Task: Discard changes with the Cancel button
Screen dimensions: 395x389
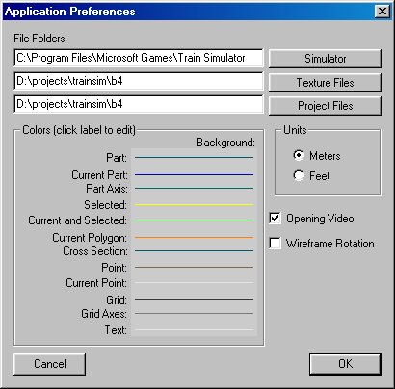Action: coord(50,364)
